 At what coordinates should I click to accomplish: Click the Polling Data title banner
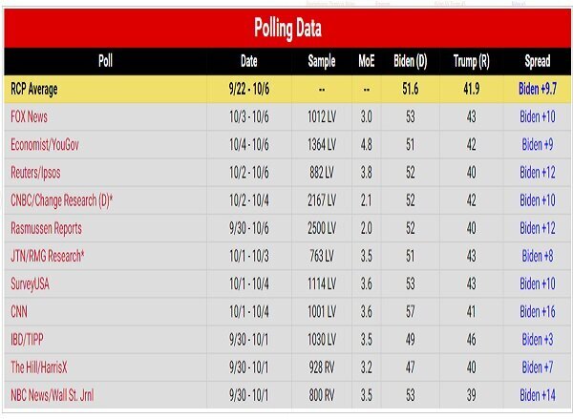click(287, 29)
